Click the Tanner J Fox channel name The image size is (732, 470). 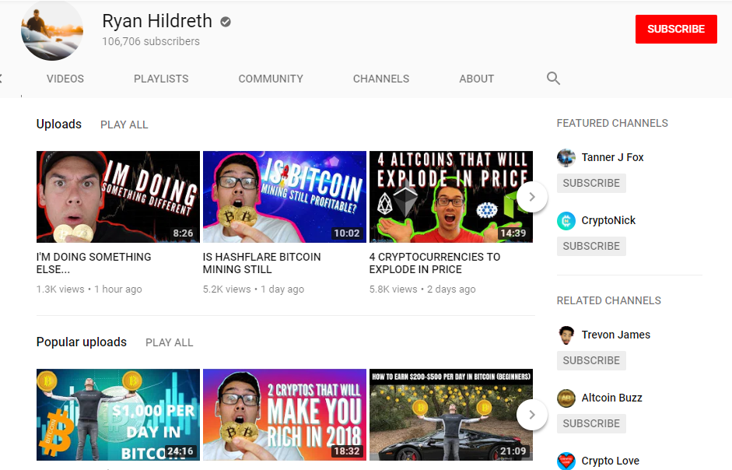pos(612,157)
